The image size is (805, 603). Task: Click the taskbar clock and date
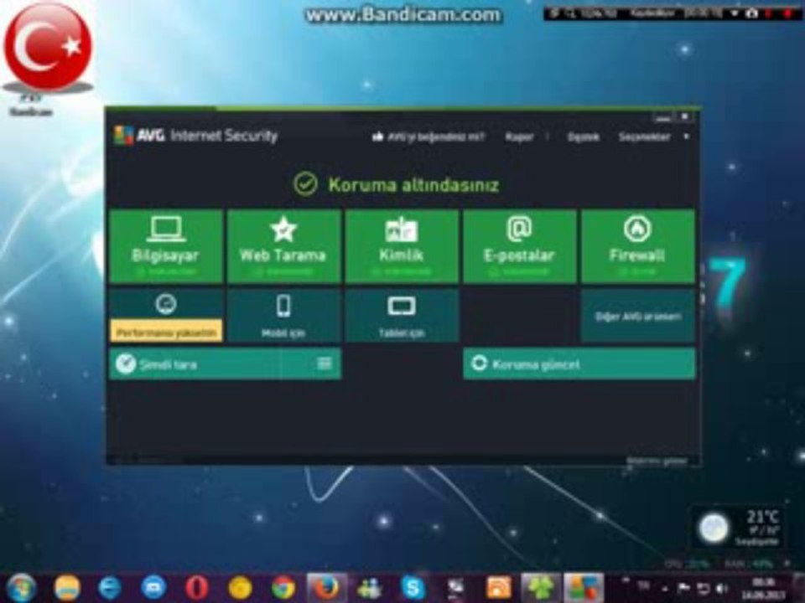(x=762, y=588)
